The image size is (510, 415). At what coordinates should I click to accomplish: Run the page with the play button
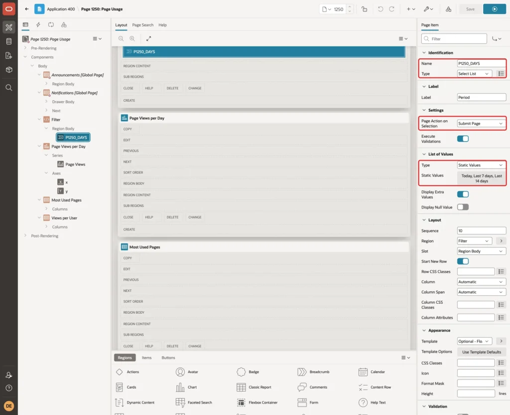click(495, 9)
